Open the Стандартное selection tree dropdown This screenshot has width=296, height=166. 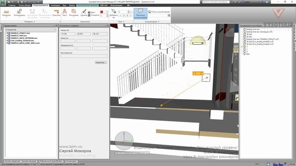pos(31,30)
